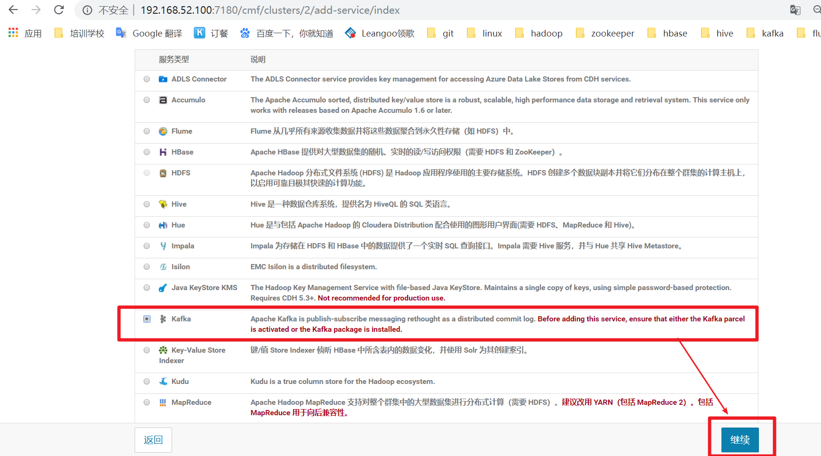Open the 百度一下 bookmark
This screenshot has width=821, height=456.
coord(287,33)
